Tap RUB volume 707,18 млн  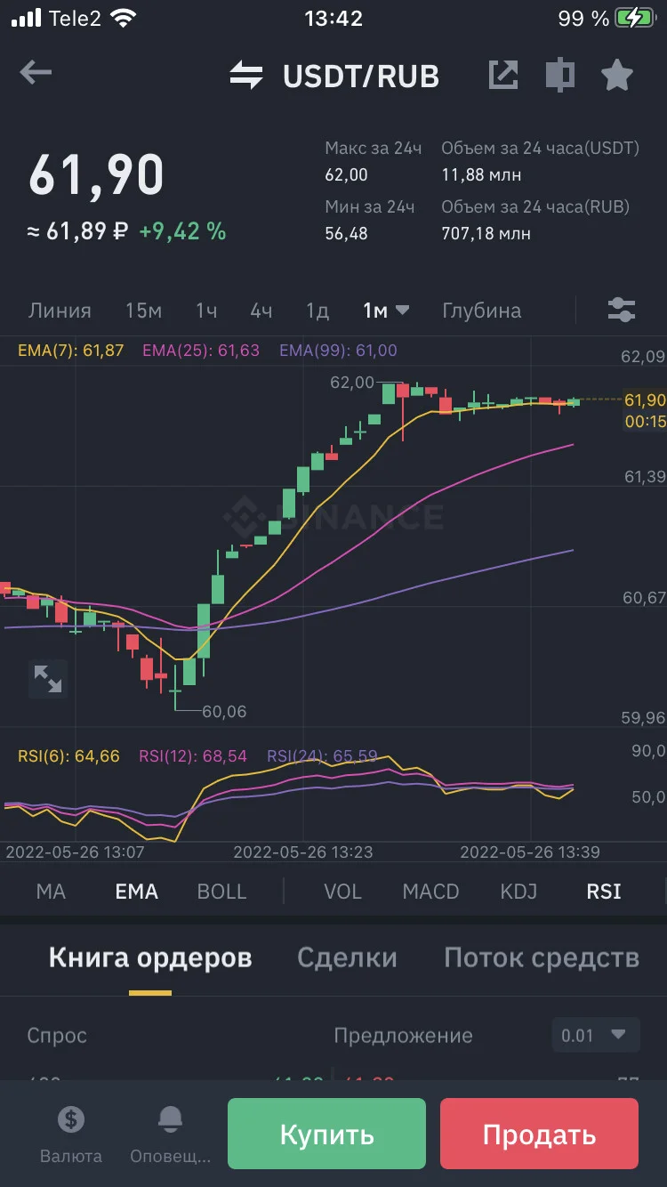(x=486, y=234)
